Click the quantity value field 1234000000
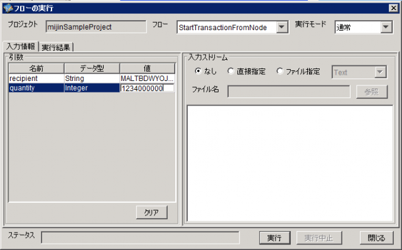Image resolution: width=402 pixels, height=250 pixels. pyautogui.click(x=147, y=88)
